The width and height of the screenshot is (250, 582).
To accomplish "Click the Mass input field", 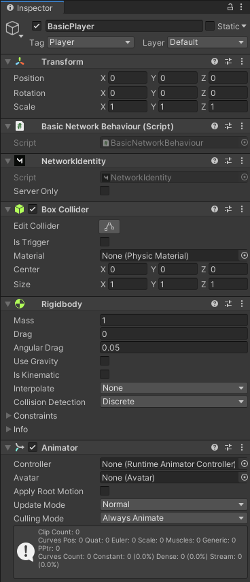I will coord(174,320).
